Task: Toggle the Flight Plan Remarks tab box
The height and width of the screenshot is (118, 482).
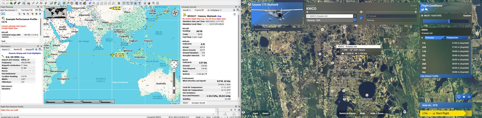Action: tap(16, 10)
